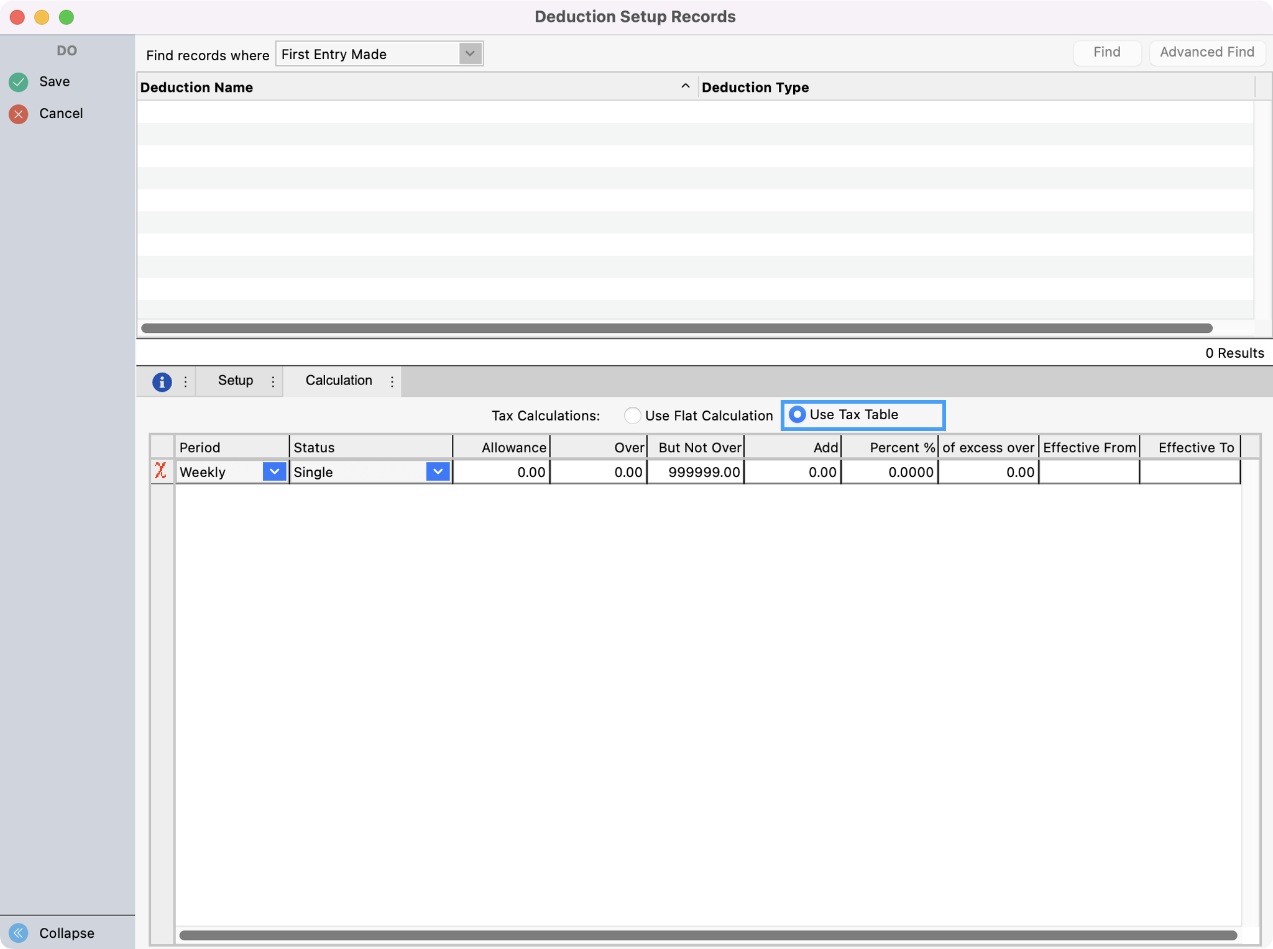Screen dimensions: 1273x949
Task: Select Use Flat Calculation radio button
Action: [x=632, y=415]
